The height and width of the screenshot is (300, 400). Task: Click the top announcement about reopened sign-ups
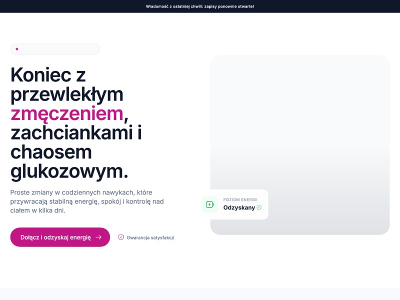[x=200, y=6]
